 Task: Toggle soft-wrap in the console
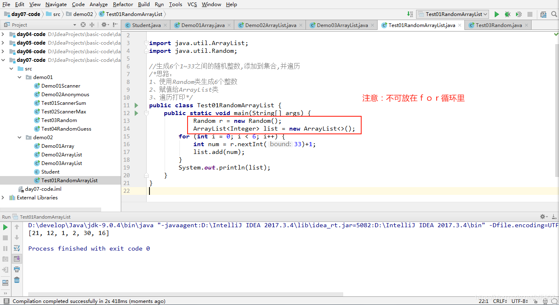(x=17, y=248)
